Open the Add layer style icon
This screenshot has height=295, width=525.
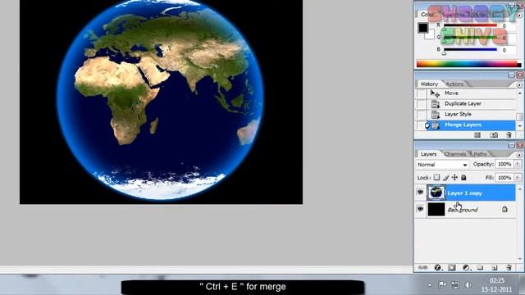437,268
